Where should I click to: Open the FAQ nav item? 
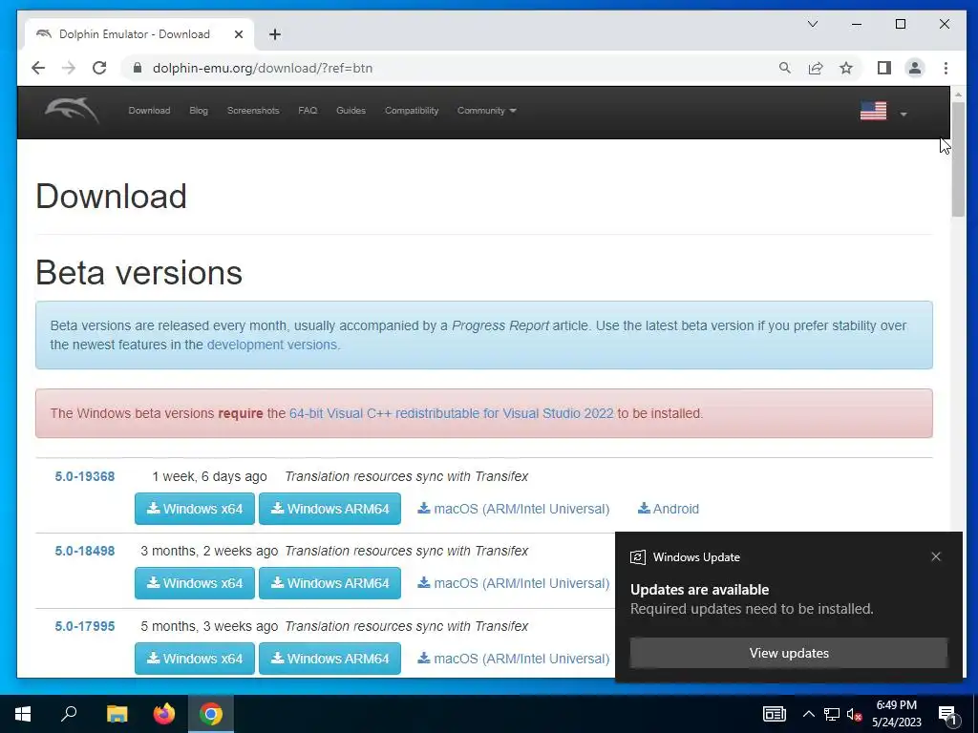tap(308, 111)
